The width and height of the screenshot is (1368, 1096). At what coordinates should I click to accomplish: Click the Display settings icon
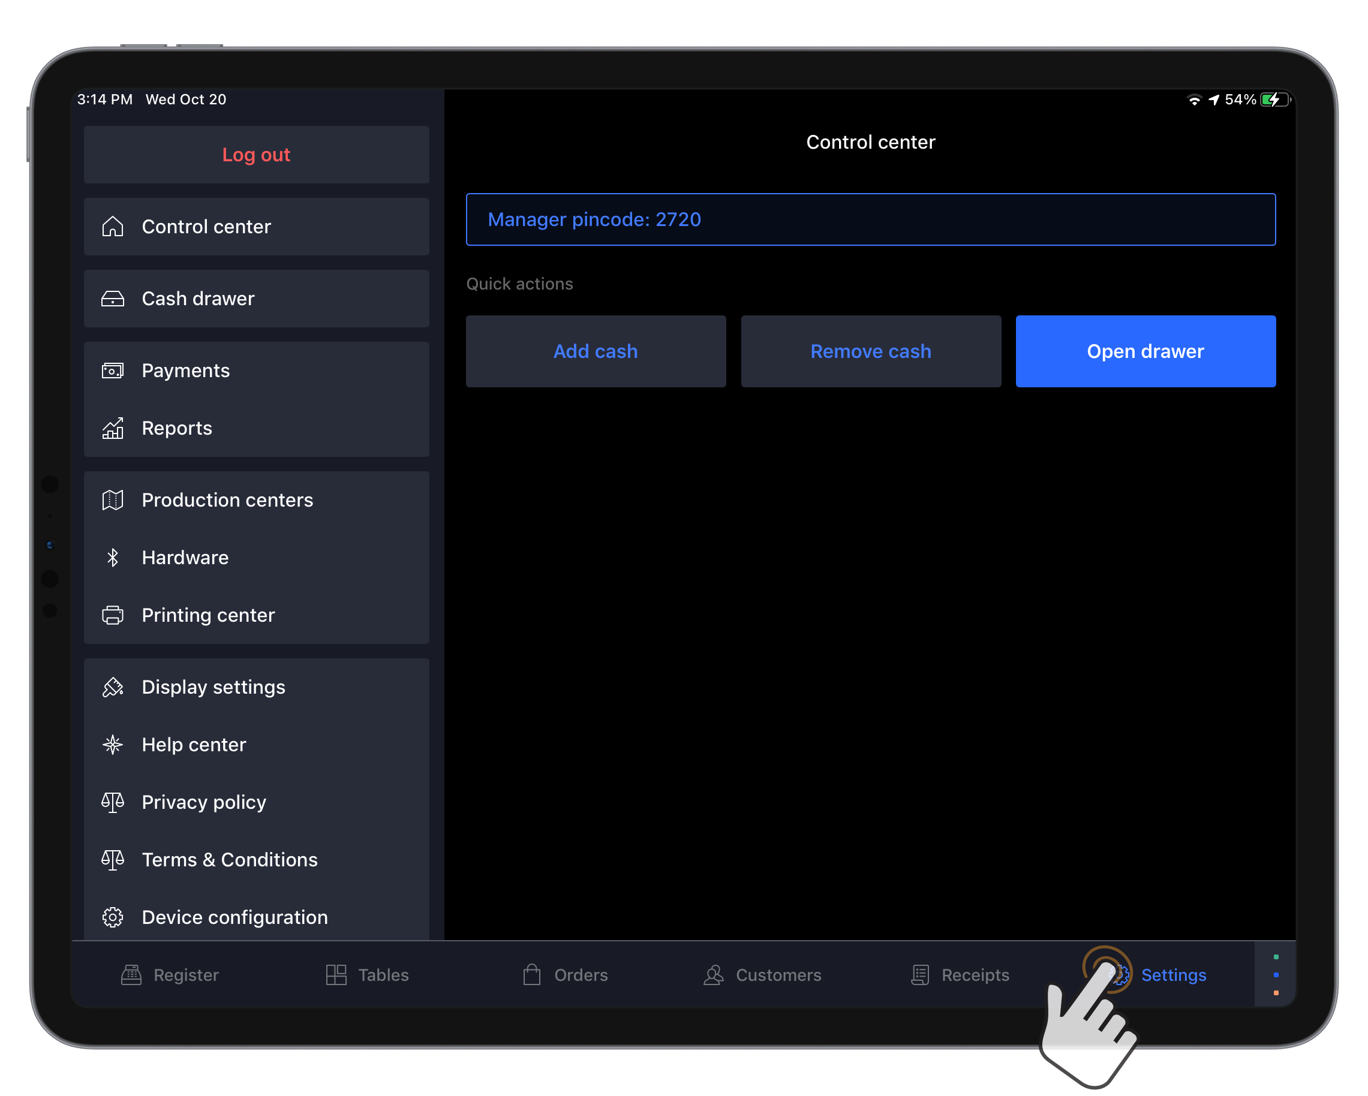(x=112, y=686)
